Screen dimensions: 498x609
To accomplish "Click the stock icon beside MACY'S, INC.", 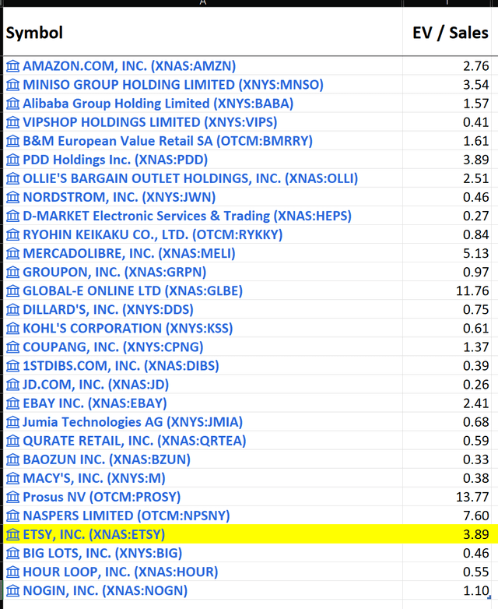I will coord(12,478).
